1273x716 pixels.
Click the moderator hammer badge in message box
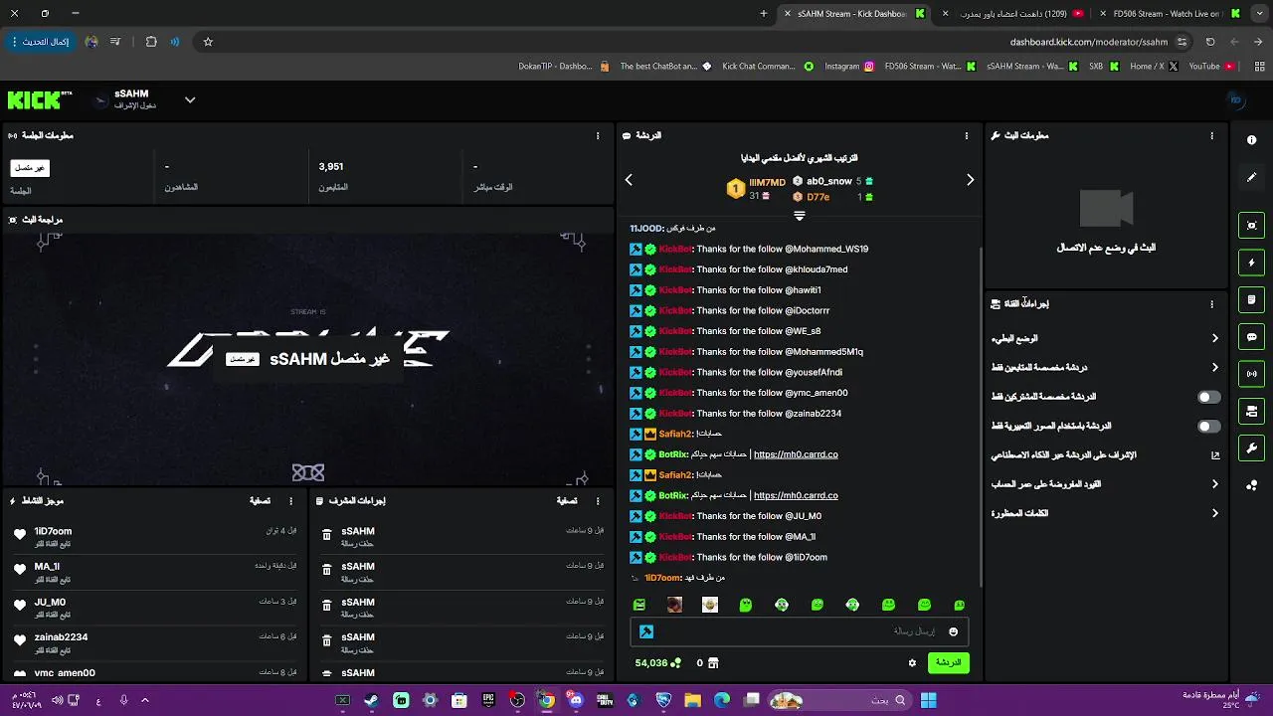646,631
